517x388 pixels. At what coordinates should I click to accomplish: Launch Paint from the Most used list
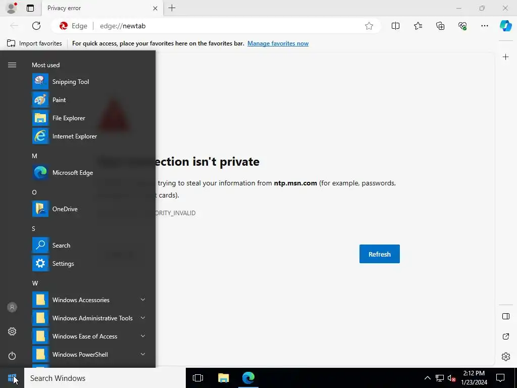(89, 100)
